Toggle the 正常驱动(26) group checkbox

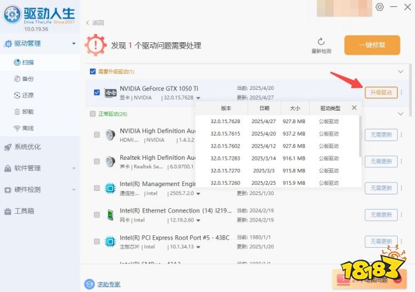(x=93, y=114)
